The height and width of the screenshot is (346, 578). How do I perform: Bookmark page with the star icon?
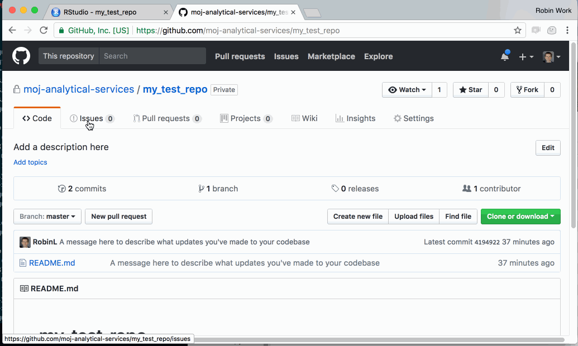(518, 30)
